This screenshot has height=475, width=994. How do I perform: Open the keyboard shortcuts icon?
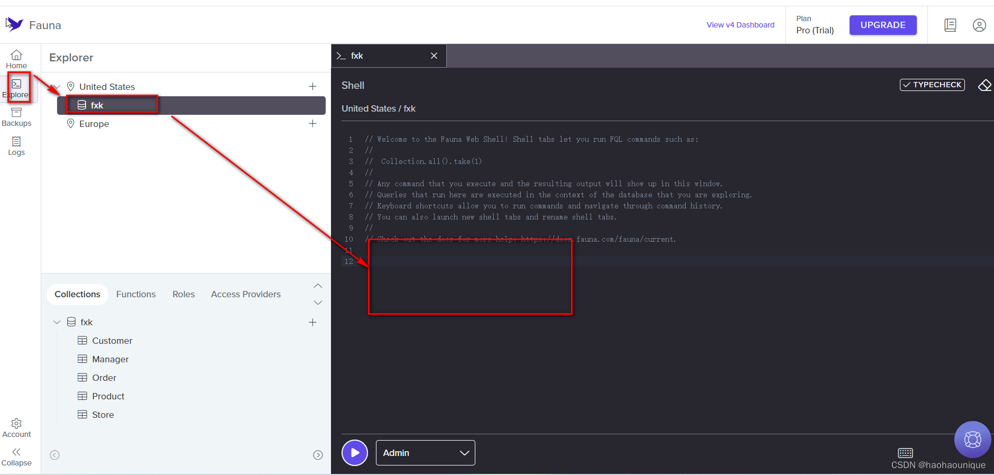[x=906, y=453]
